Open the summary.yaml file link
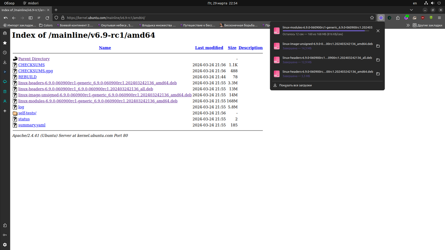 click(x=32, y=125)
